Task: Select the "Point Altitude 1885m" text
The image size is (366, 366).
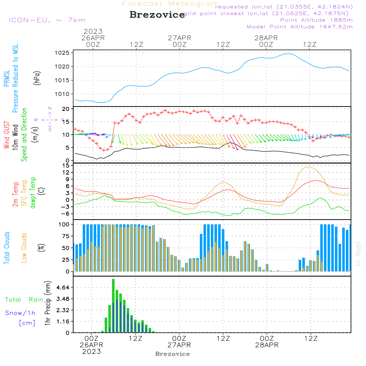Action: pos(316,20)
